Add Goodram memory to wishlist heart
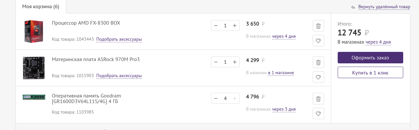Screen dimensions: 419x130 coord(318,114)
